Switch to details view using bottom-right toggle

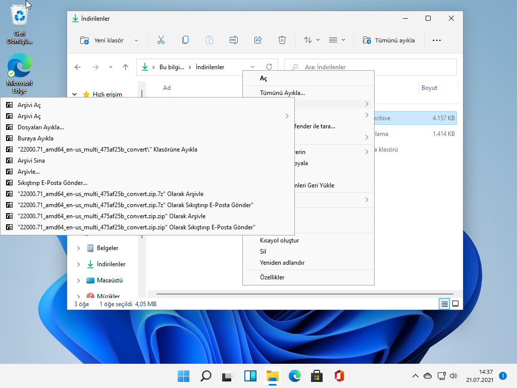[444, 304]
